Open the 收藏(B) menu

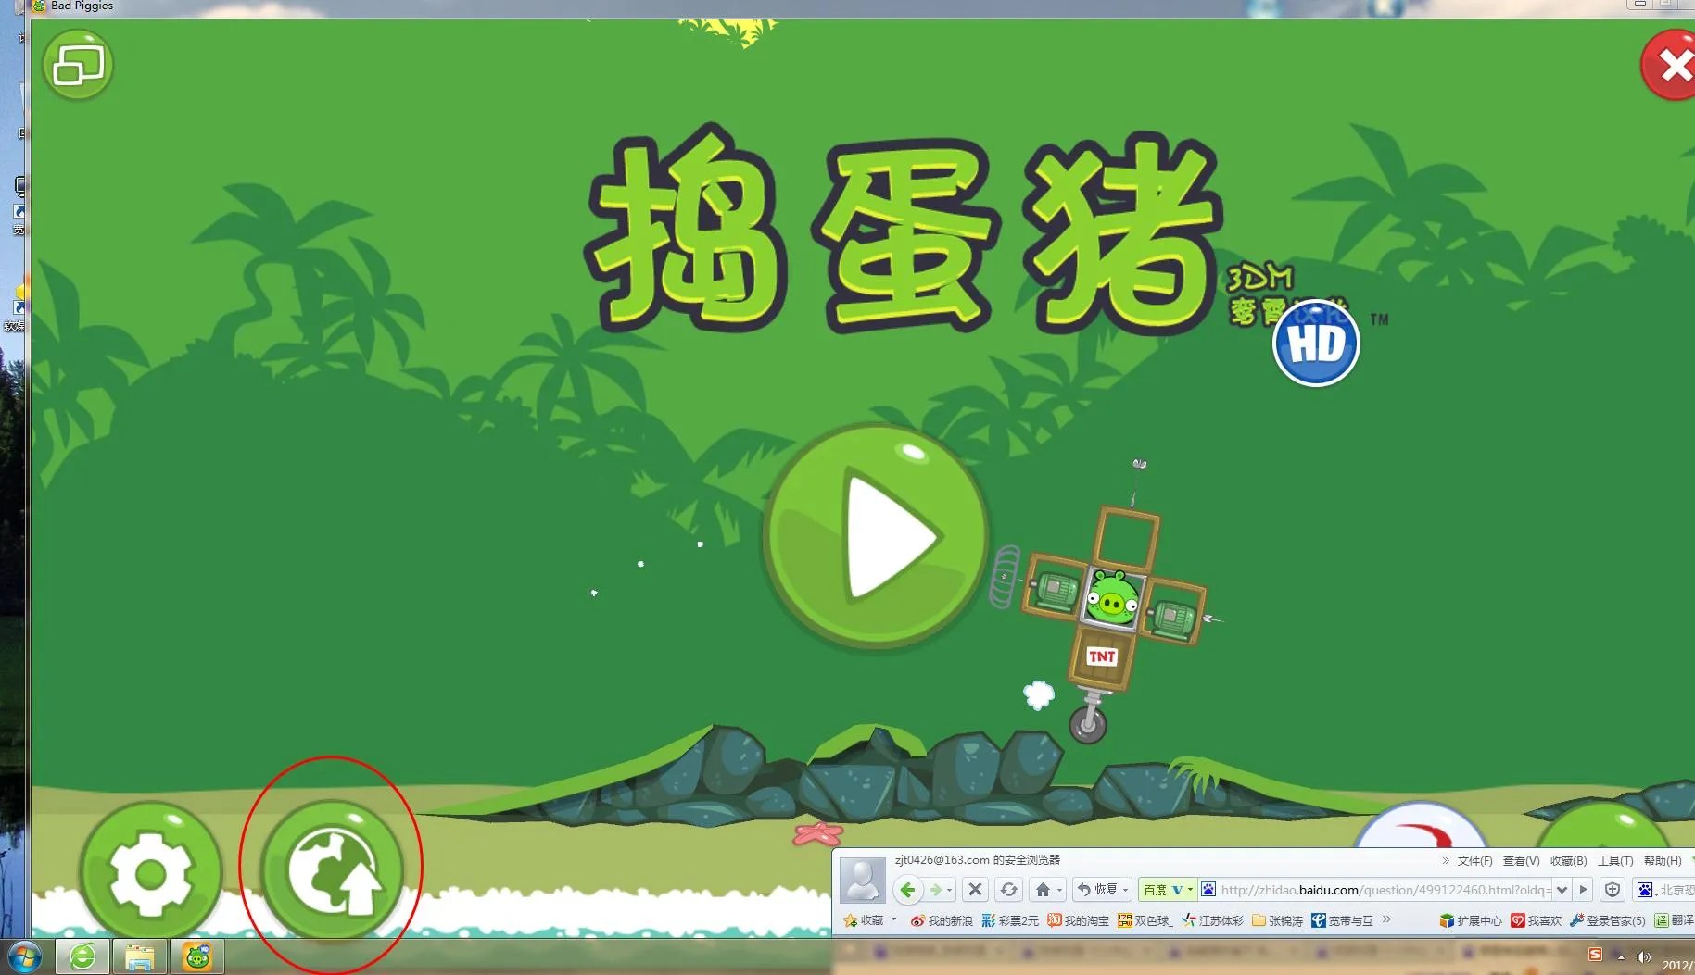pos(1568,860)
